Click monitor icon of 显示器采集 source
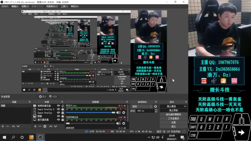 click(35, 120)
